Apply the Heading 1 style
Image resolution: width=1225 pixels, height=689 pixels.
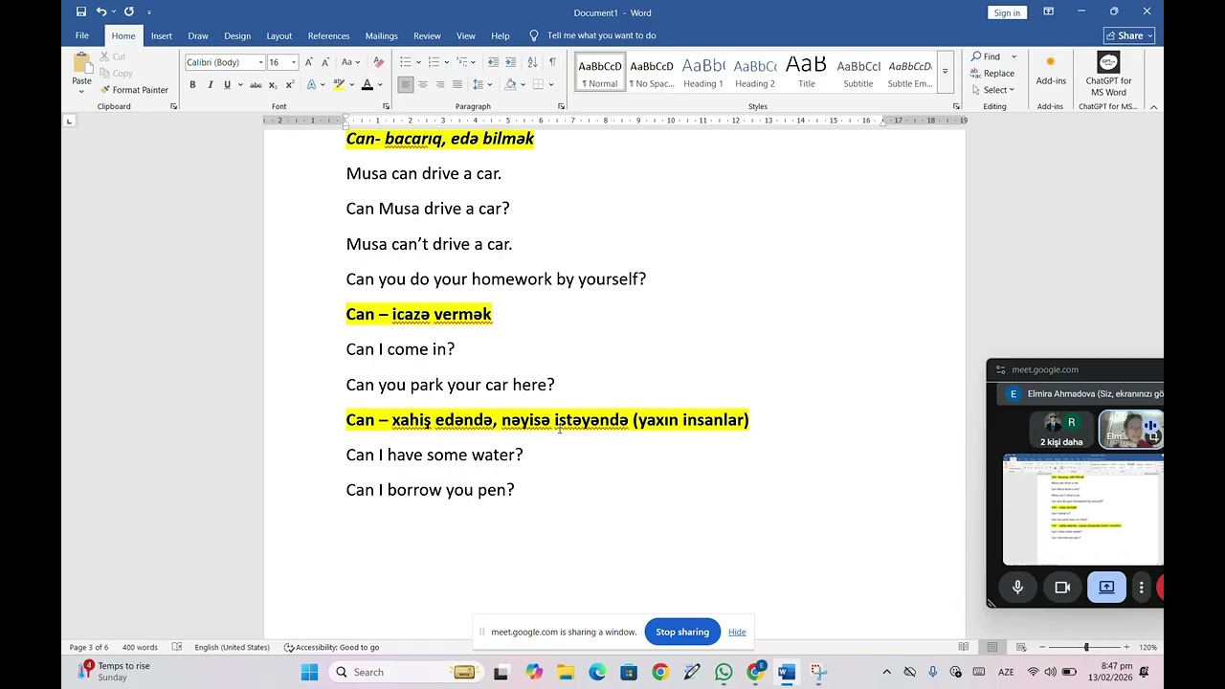click(702, 73)
